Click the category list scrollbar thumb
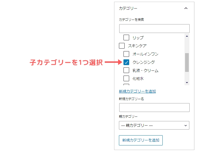 point(187,63)
